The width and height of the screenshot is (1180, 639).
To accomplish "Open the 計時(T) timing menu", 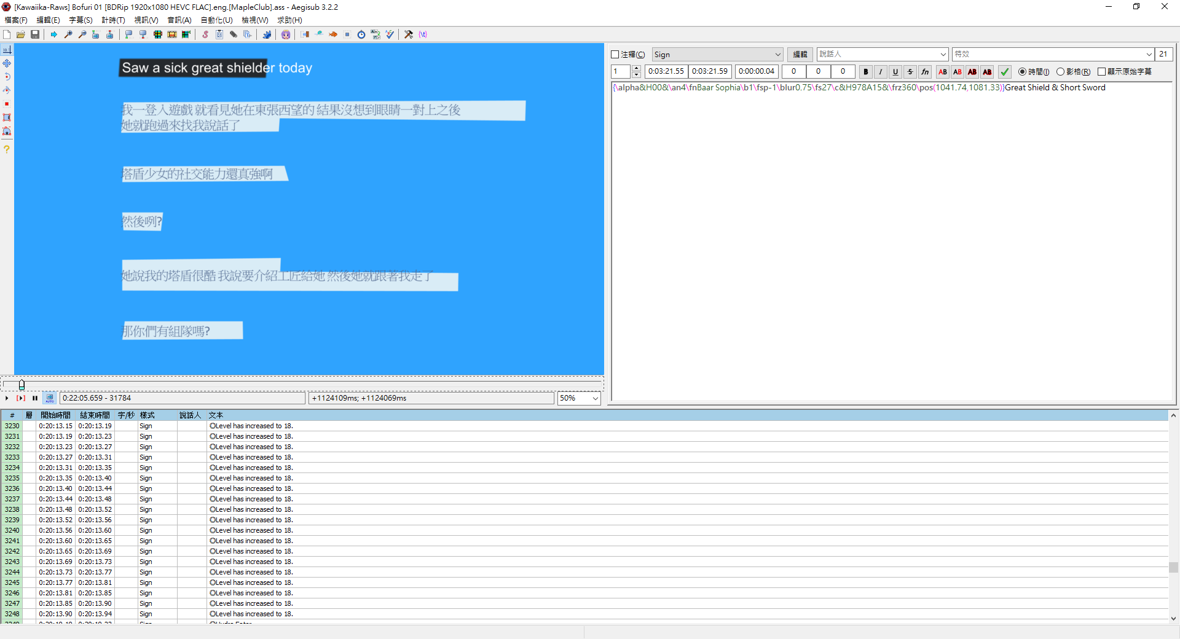I will (114, 20).
